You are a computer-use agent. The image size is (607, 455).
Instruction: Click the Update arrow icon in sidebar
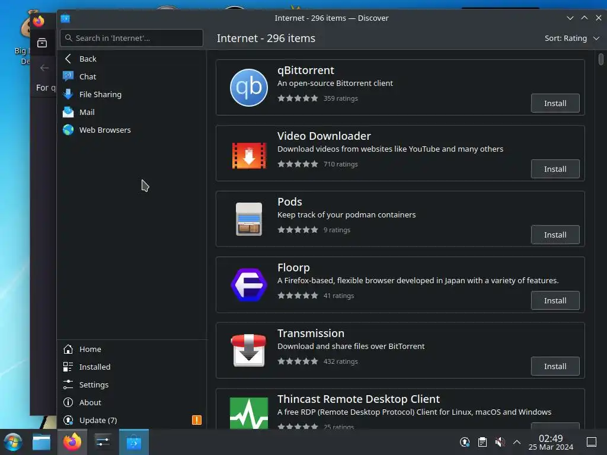click(x=68, y=420)
